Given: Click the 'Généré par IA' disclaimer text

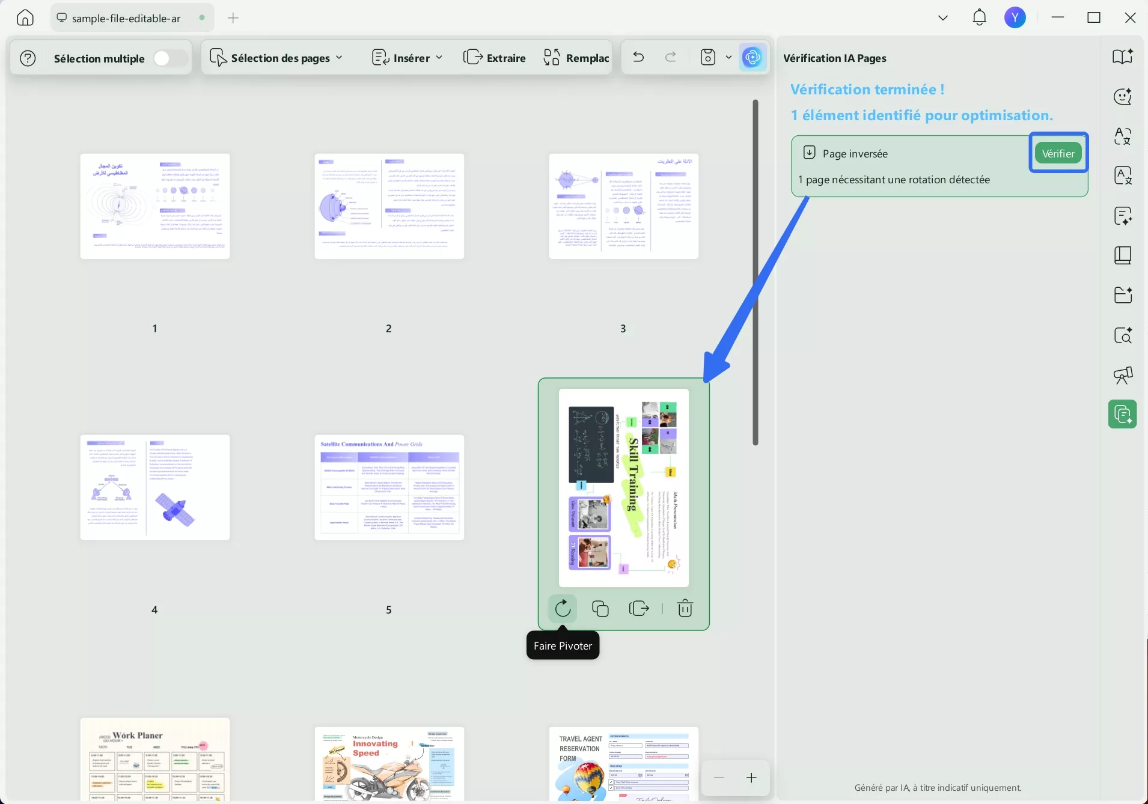Looking at the screenshot, I should (938, 788).
